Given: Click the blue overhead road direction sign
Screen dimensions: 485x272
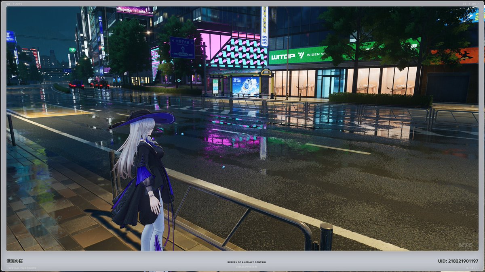Looking at the screenshot, I should (182, 47).
